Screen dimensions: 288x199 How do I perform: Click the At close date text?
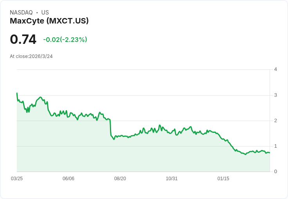pos(31,56)
